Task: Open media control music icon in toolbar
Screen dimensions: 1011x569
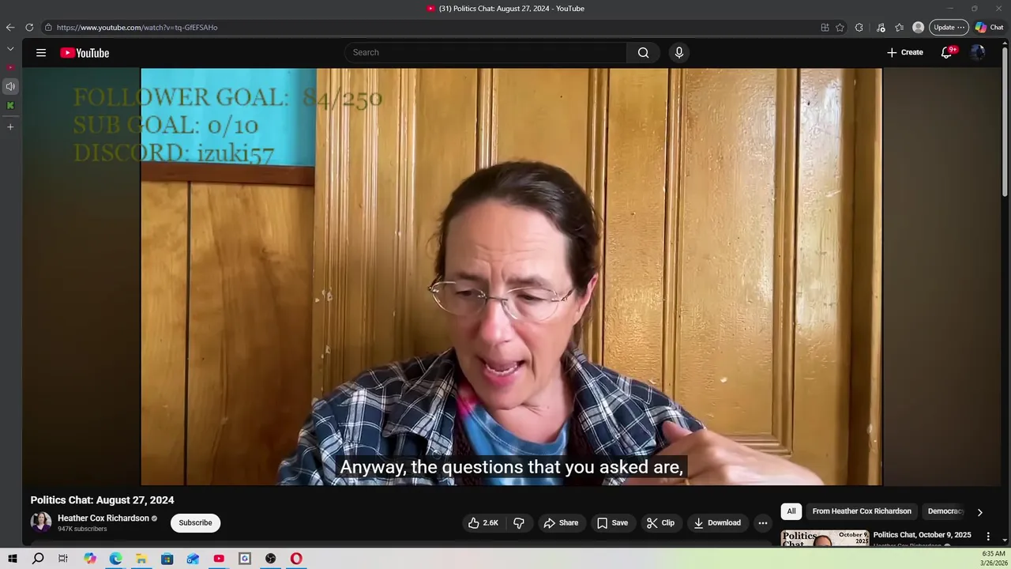Action: [881, 27]
